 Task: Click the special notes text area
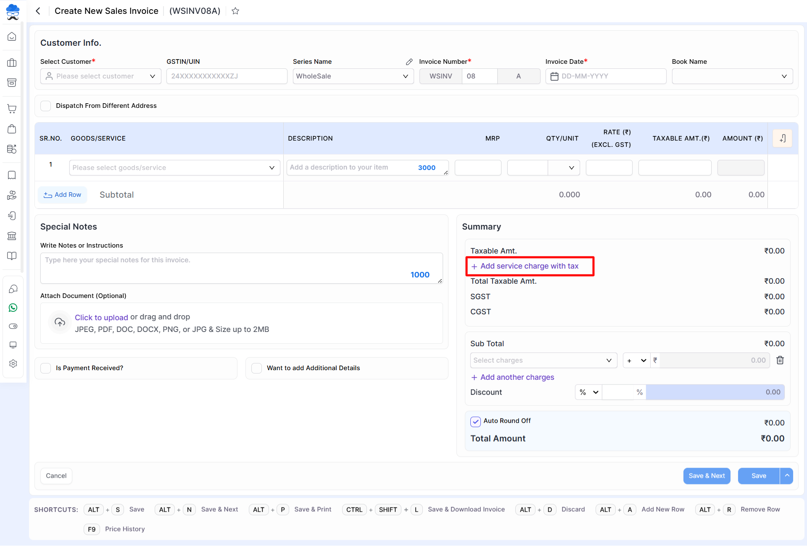241,268
